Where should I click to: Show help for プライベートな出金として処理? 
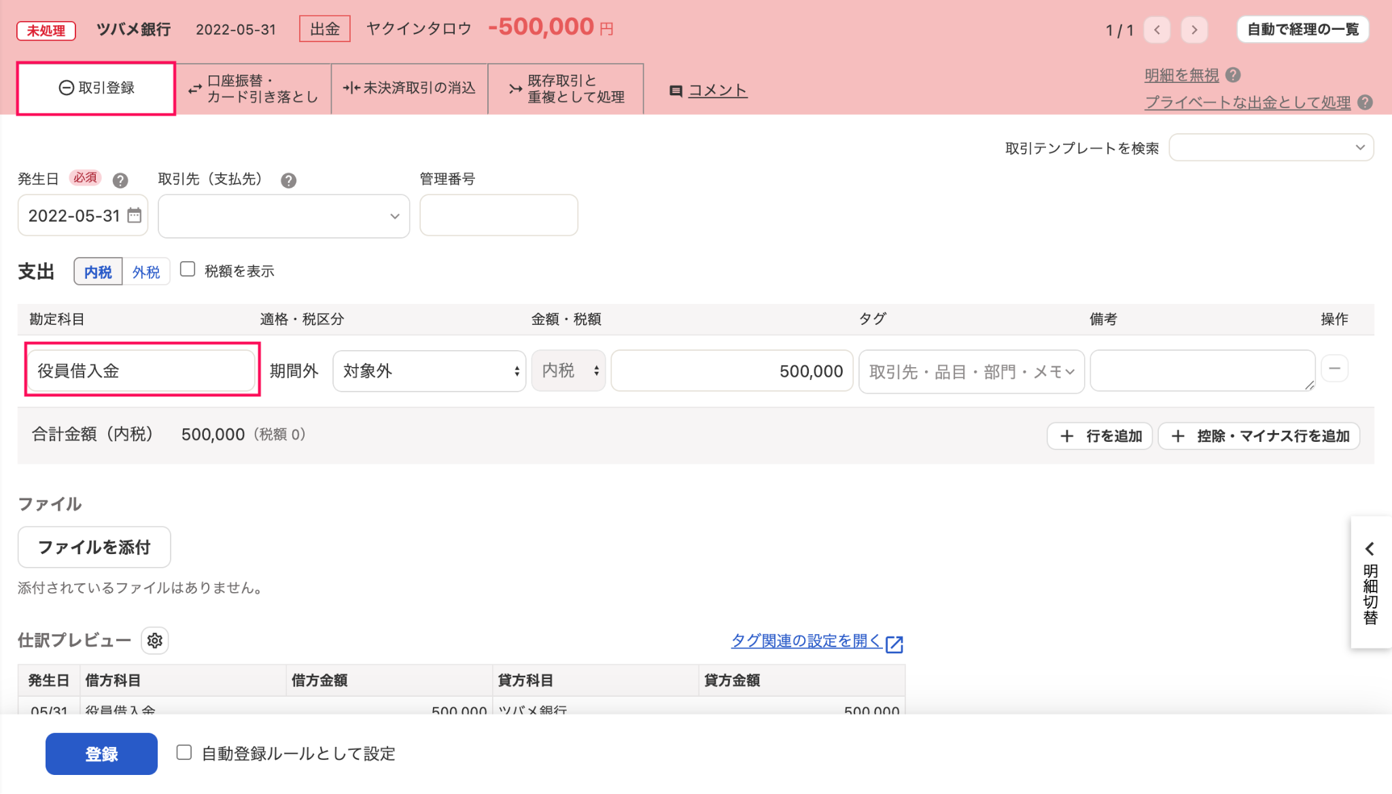pyautogui.click(x=1365, y=102)
